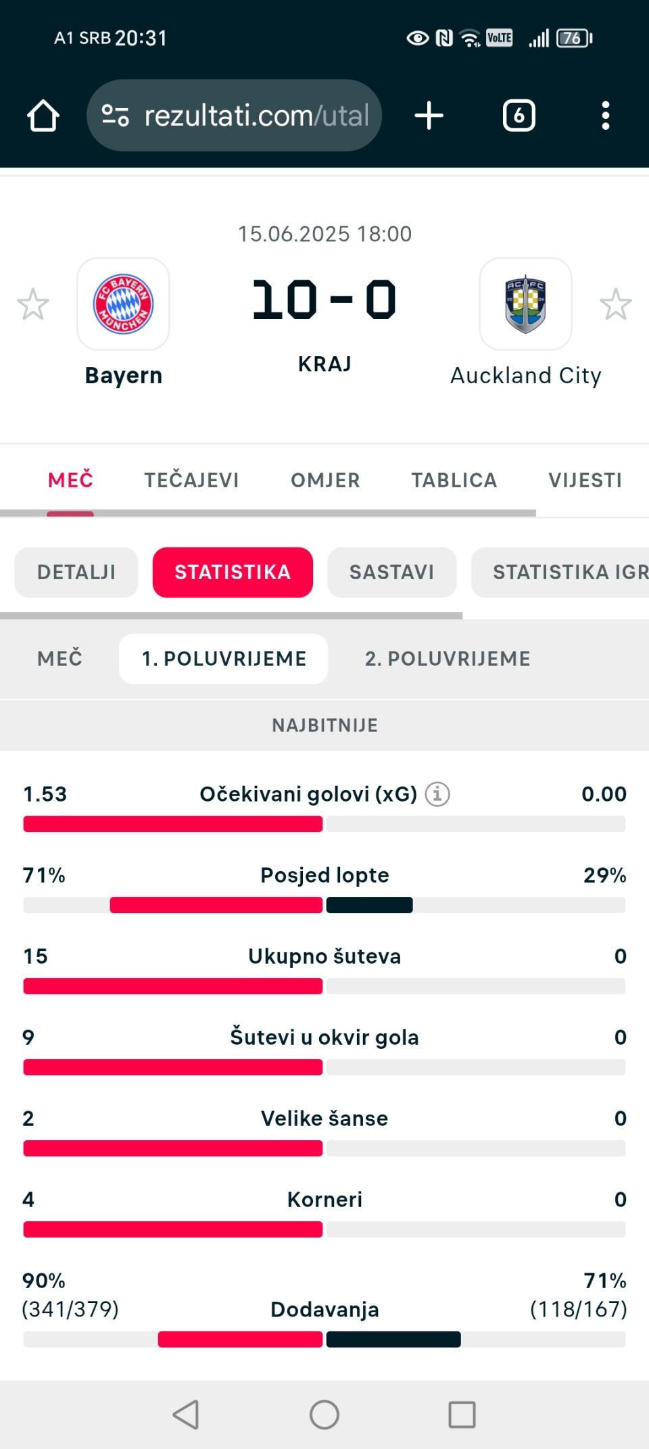Toggle favorite star for Auckland City
This screenshot has height=1449, width=649.
615,304
